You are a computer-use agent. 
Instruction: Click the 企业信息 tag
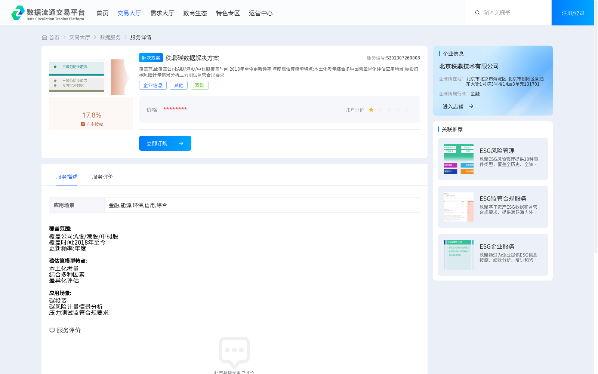tap(153, 85)
